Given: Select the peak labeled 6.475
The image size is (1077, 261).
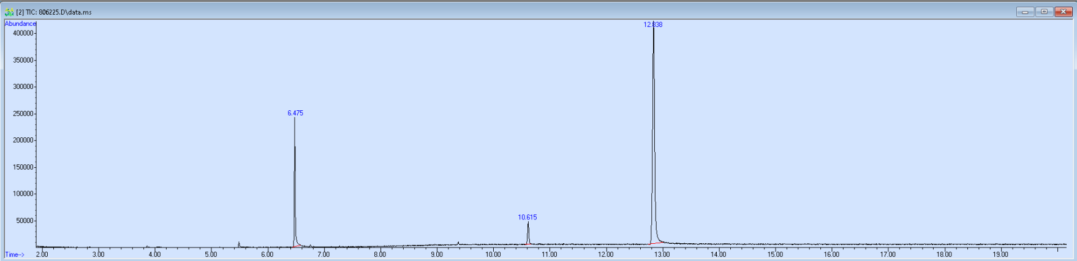Looking at the screenshot, I should (x=295, y=113).
